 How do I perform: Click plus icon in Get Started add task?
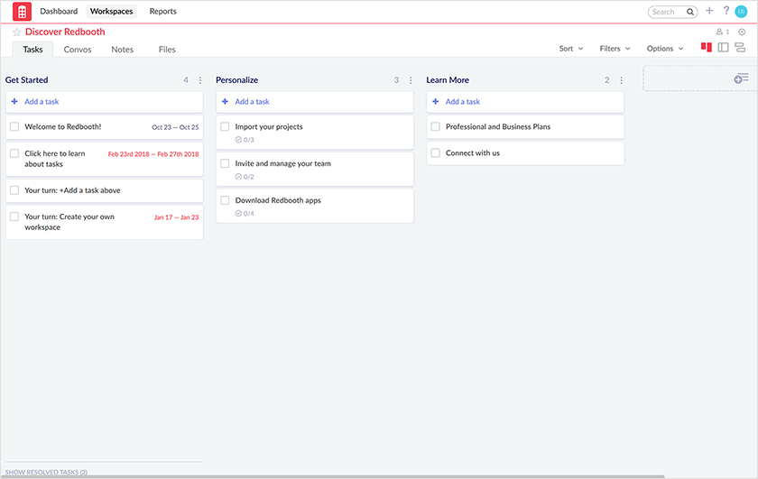point(14,102)
